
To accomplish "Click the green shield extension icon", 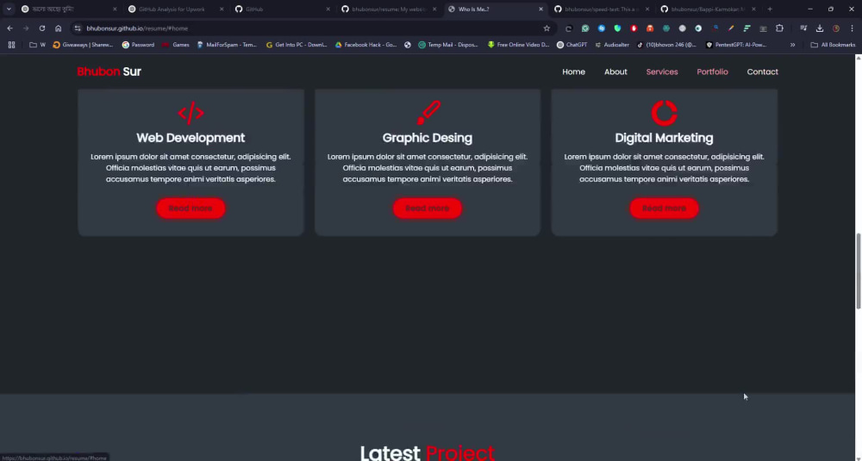I will 617,28.
